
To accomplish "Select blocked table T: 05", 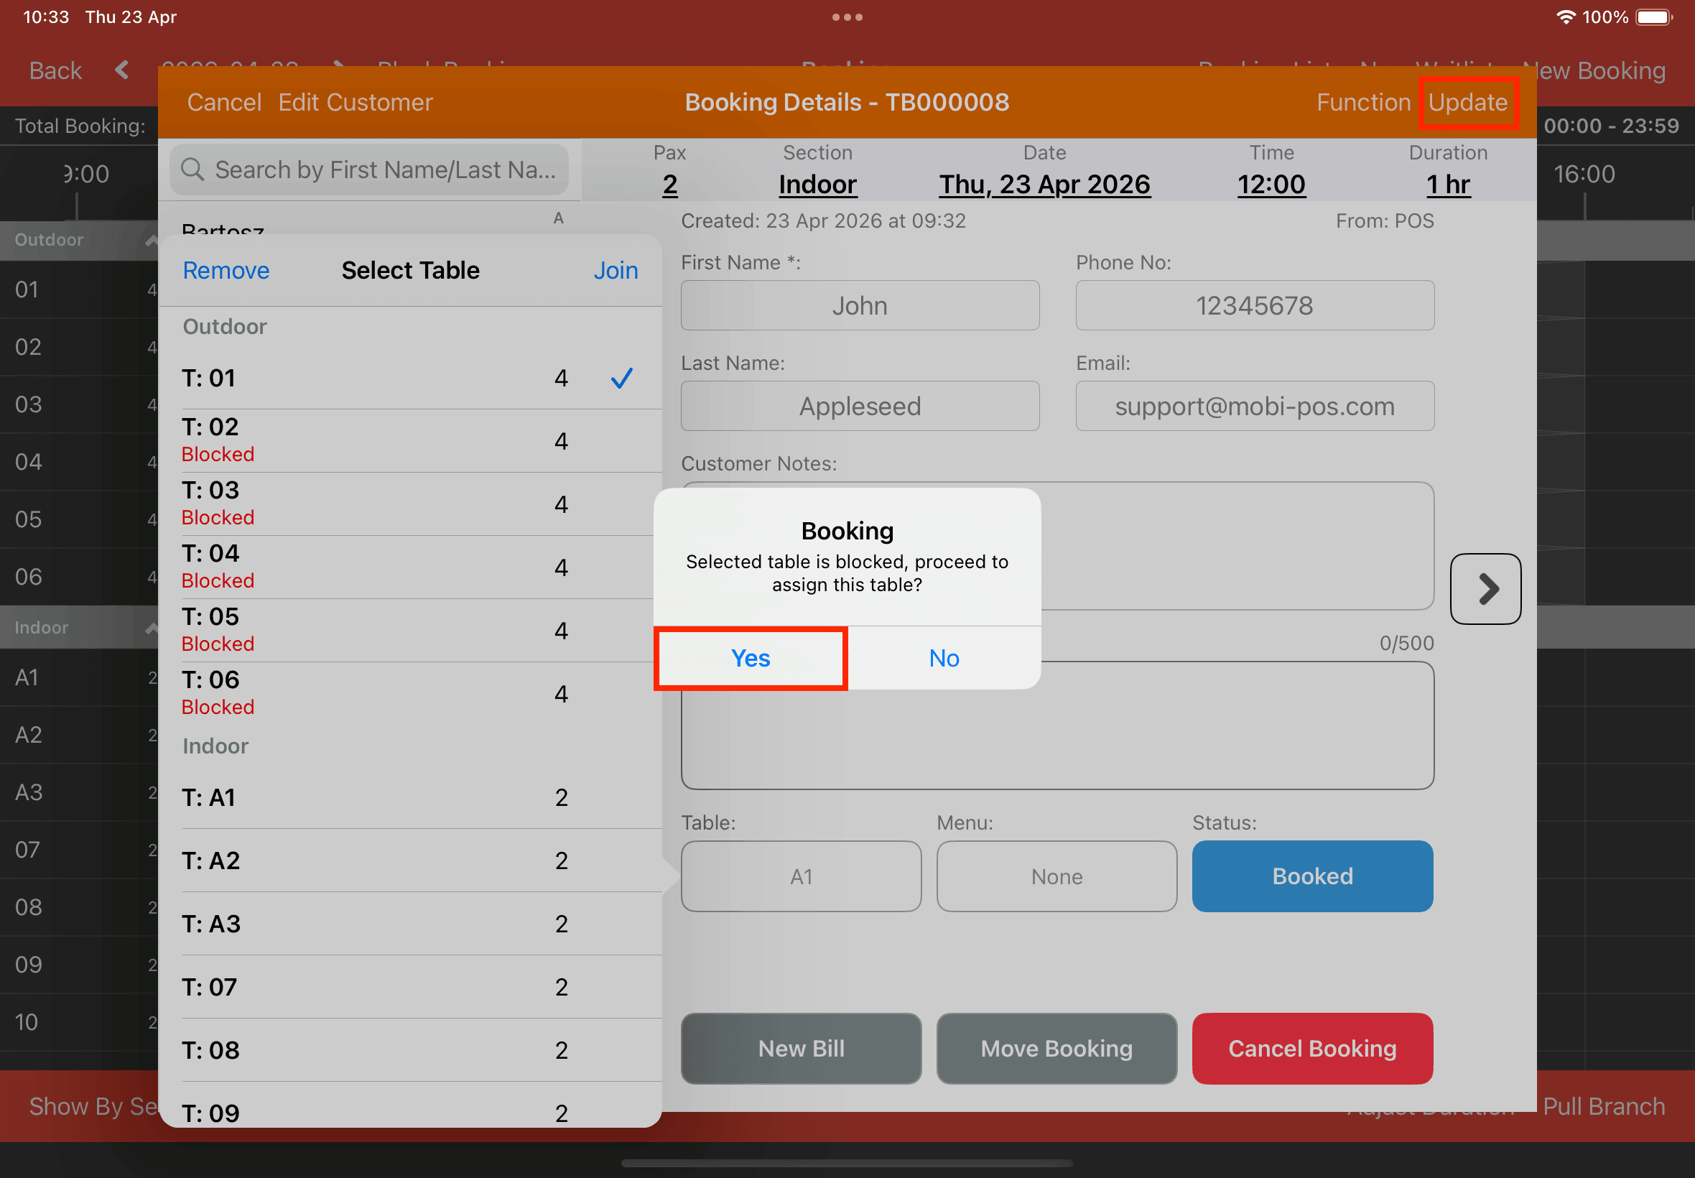I will (410, 631).
